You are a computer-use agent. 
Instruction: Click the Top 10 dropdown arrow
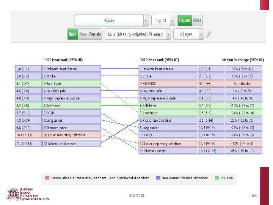[x=173, y=20]
